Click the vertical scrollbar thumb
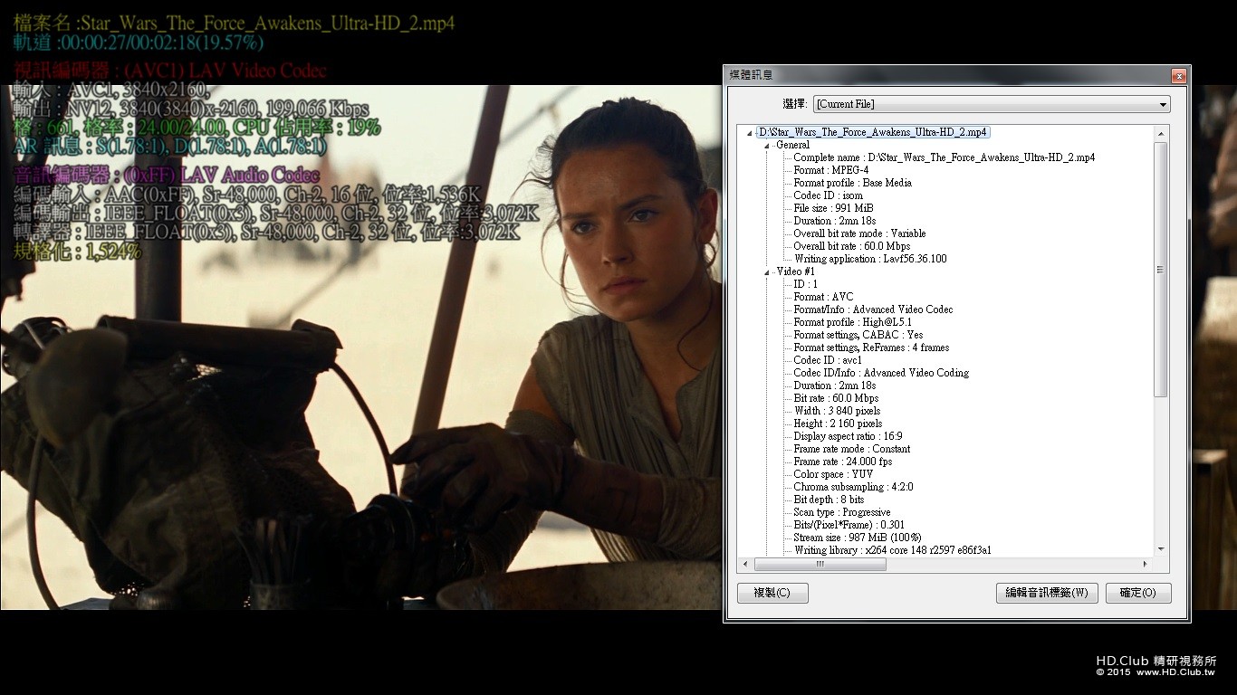 tap(1161, 269)
